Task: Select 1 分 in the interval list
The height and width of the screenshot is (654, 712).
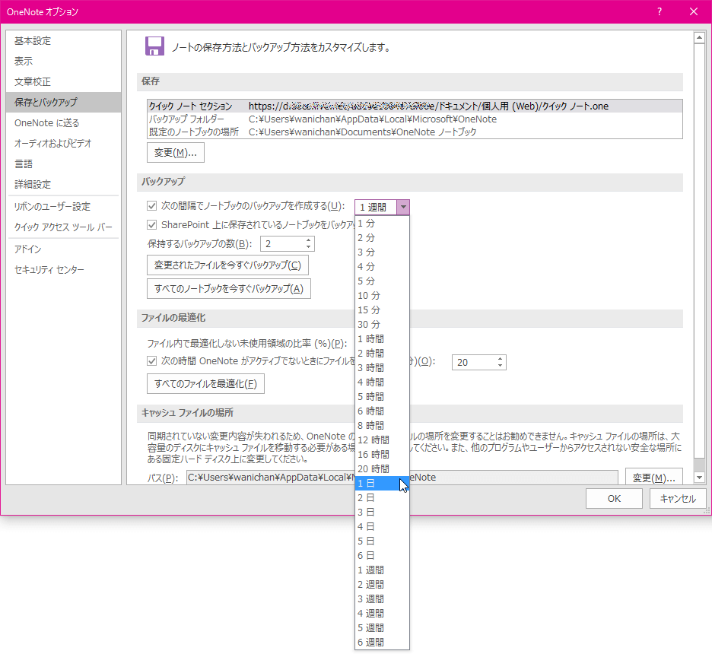Action: click(382, 224)
